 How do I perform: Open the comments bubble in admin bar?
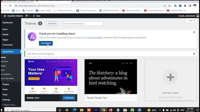28,16
